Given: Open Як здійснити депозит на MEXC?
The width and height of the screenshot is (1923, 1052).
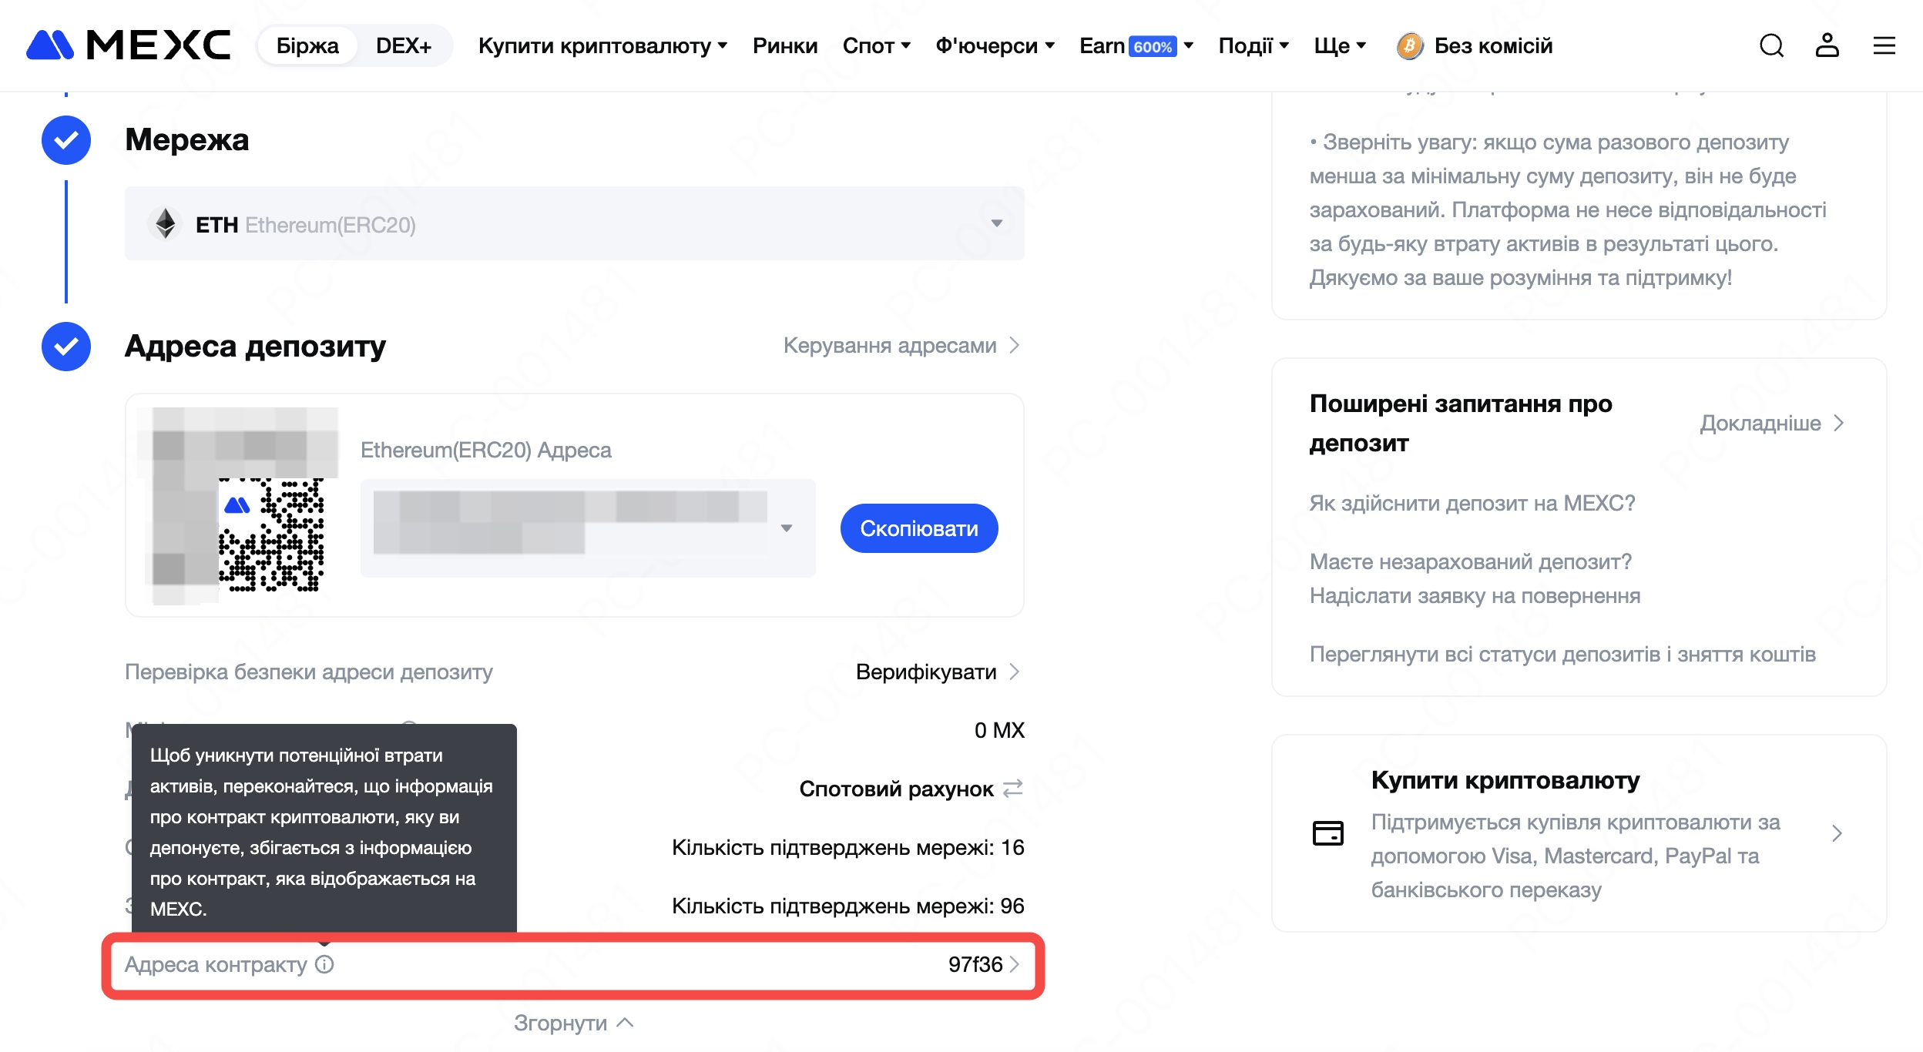Looking at the screenshot, I should [1472, 503].
